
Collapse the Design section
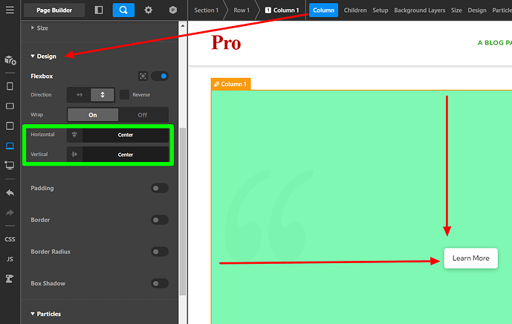(x=43, y=56)
